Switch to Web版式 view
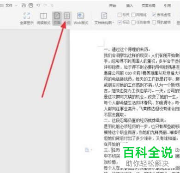The width and height of the screenshot is (180, 173). 81,18
